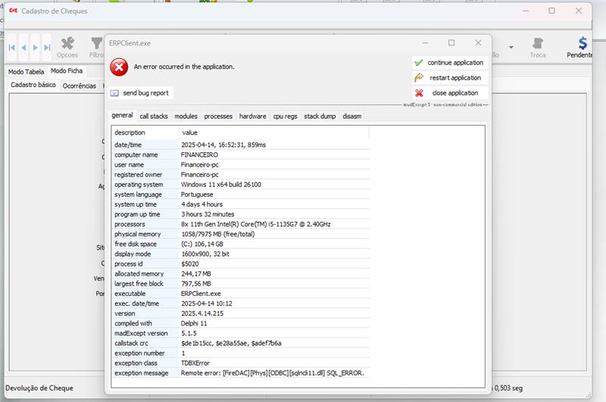
Task: Click the Opcoes tools icon
Action: 67,44
